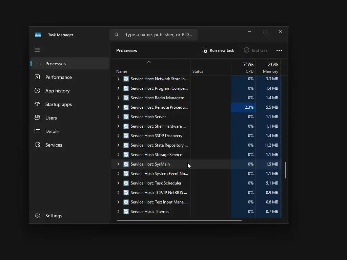Click gear icon of Service Host: Radio Management
Viewport: 347px width, 260px height.
126,98
